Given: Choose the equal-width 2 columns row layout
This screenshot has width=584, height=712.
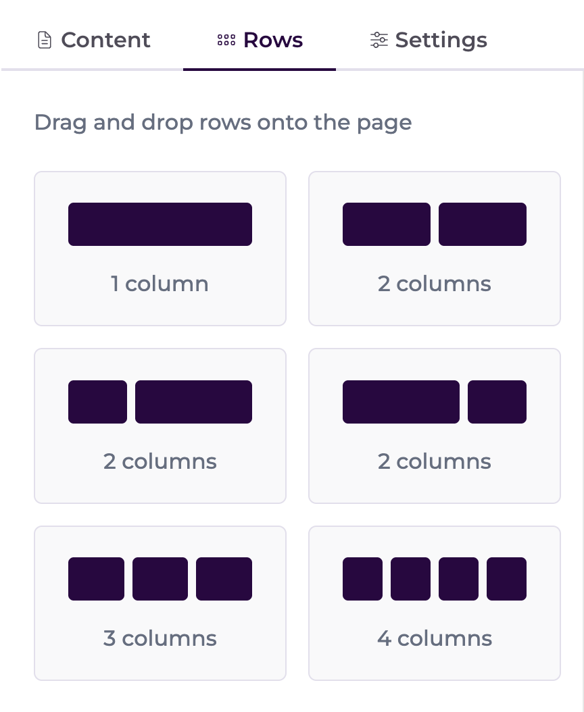Looking at the screenshot, I should (435, 249).
